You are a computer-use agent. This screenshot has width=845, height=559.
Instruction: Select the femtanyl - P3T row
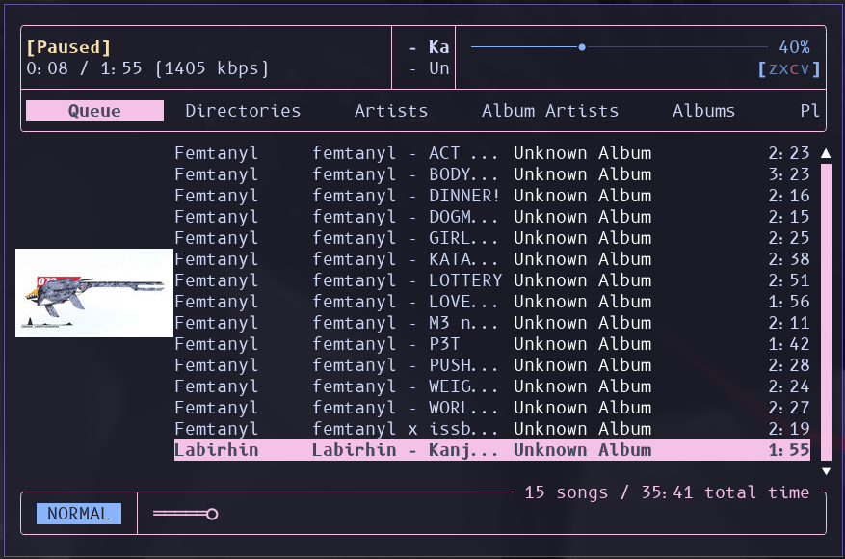(492, 344)
